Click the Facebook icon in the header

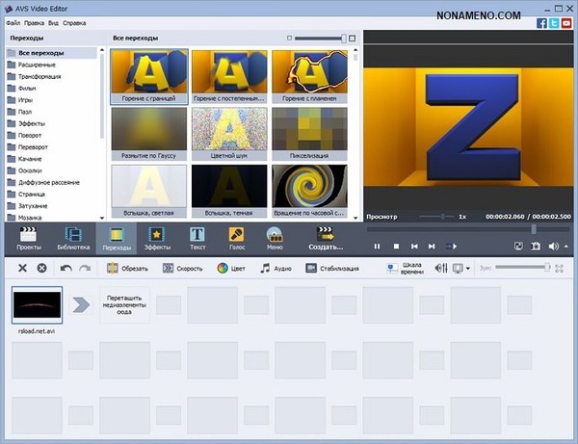pos(543,22)
